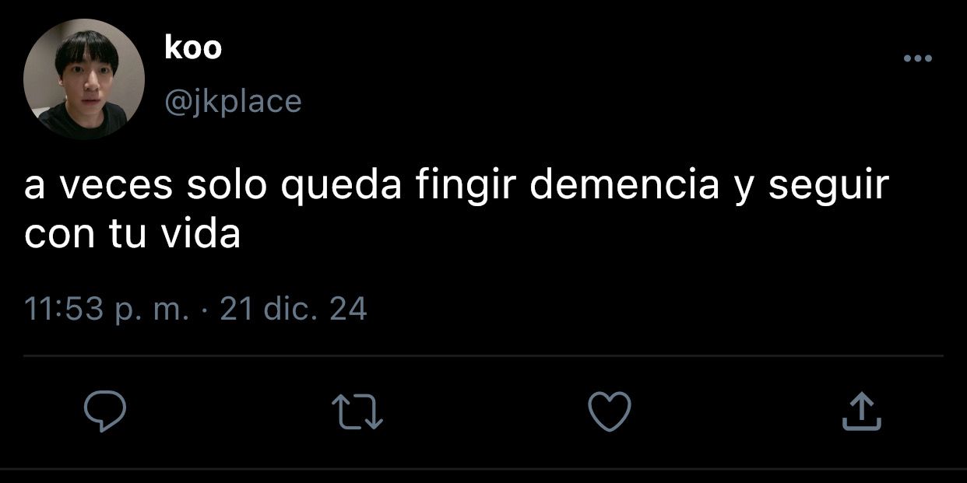Open the profile via display name koo
The width and height of the screenshot is (967, 483).
coord(193,48)
